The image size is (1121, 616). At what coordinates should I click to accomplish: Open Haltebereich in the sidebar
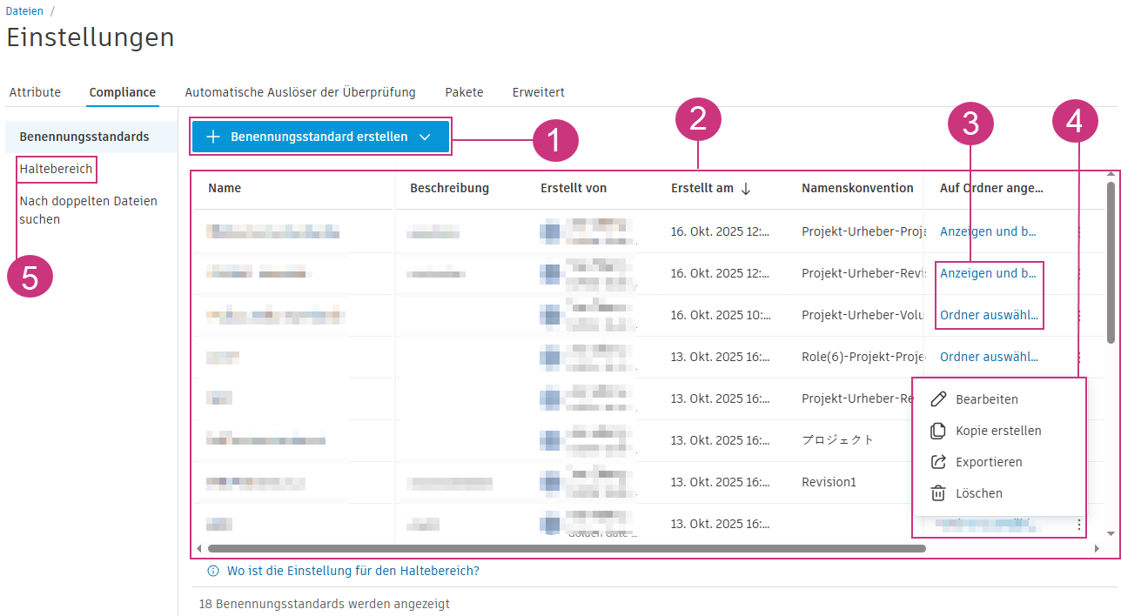click(x=56, y=169)
